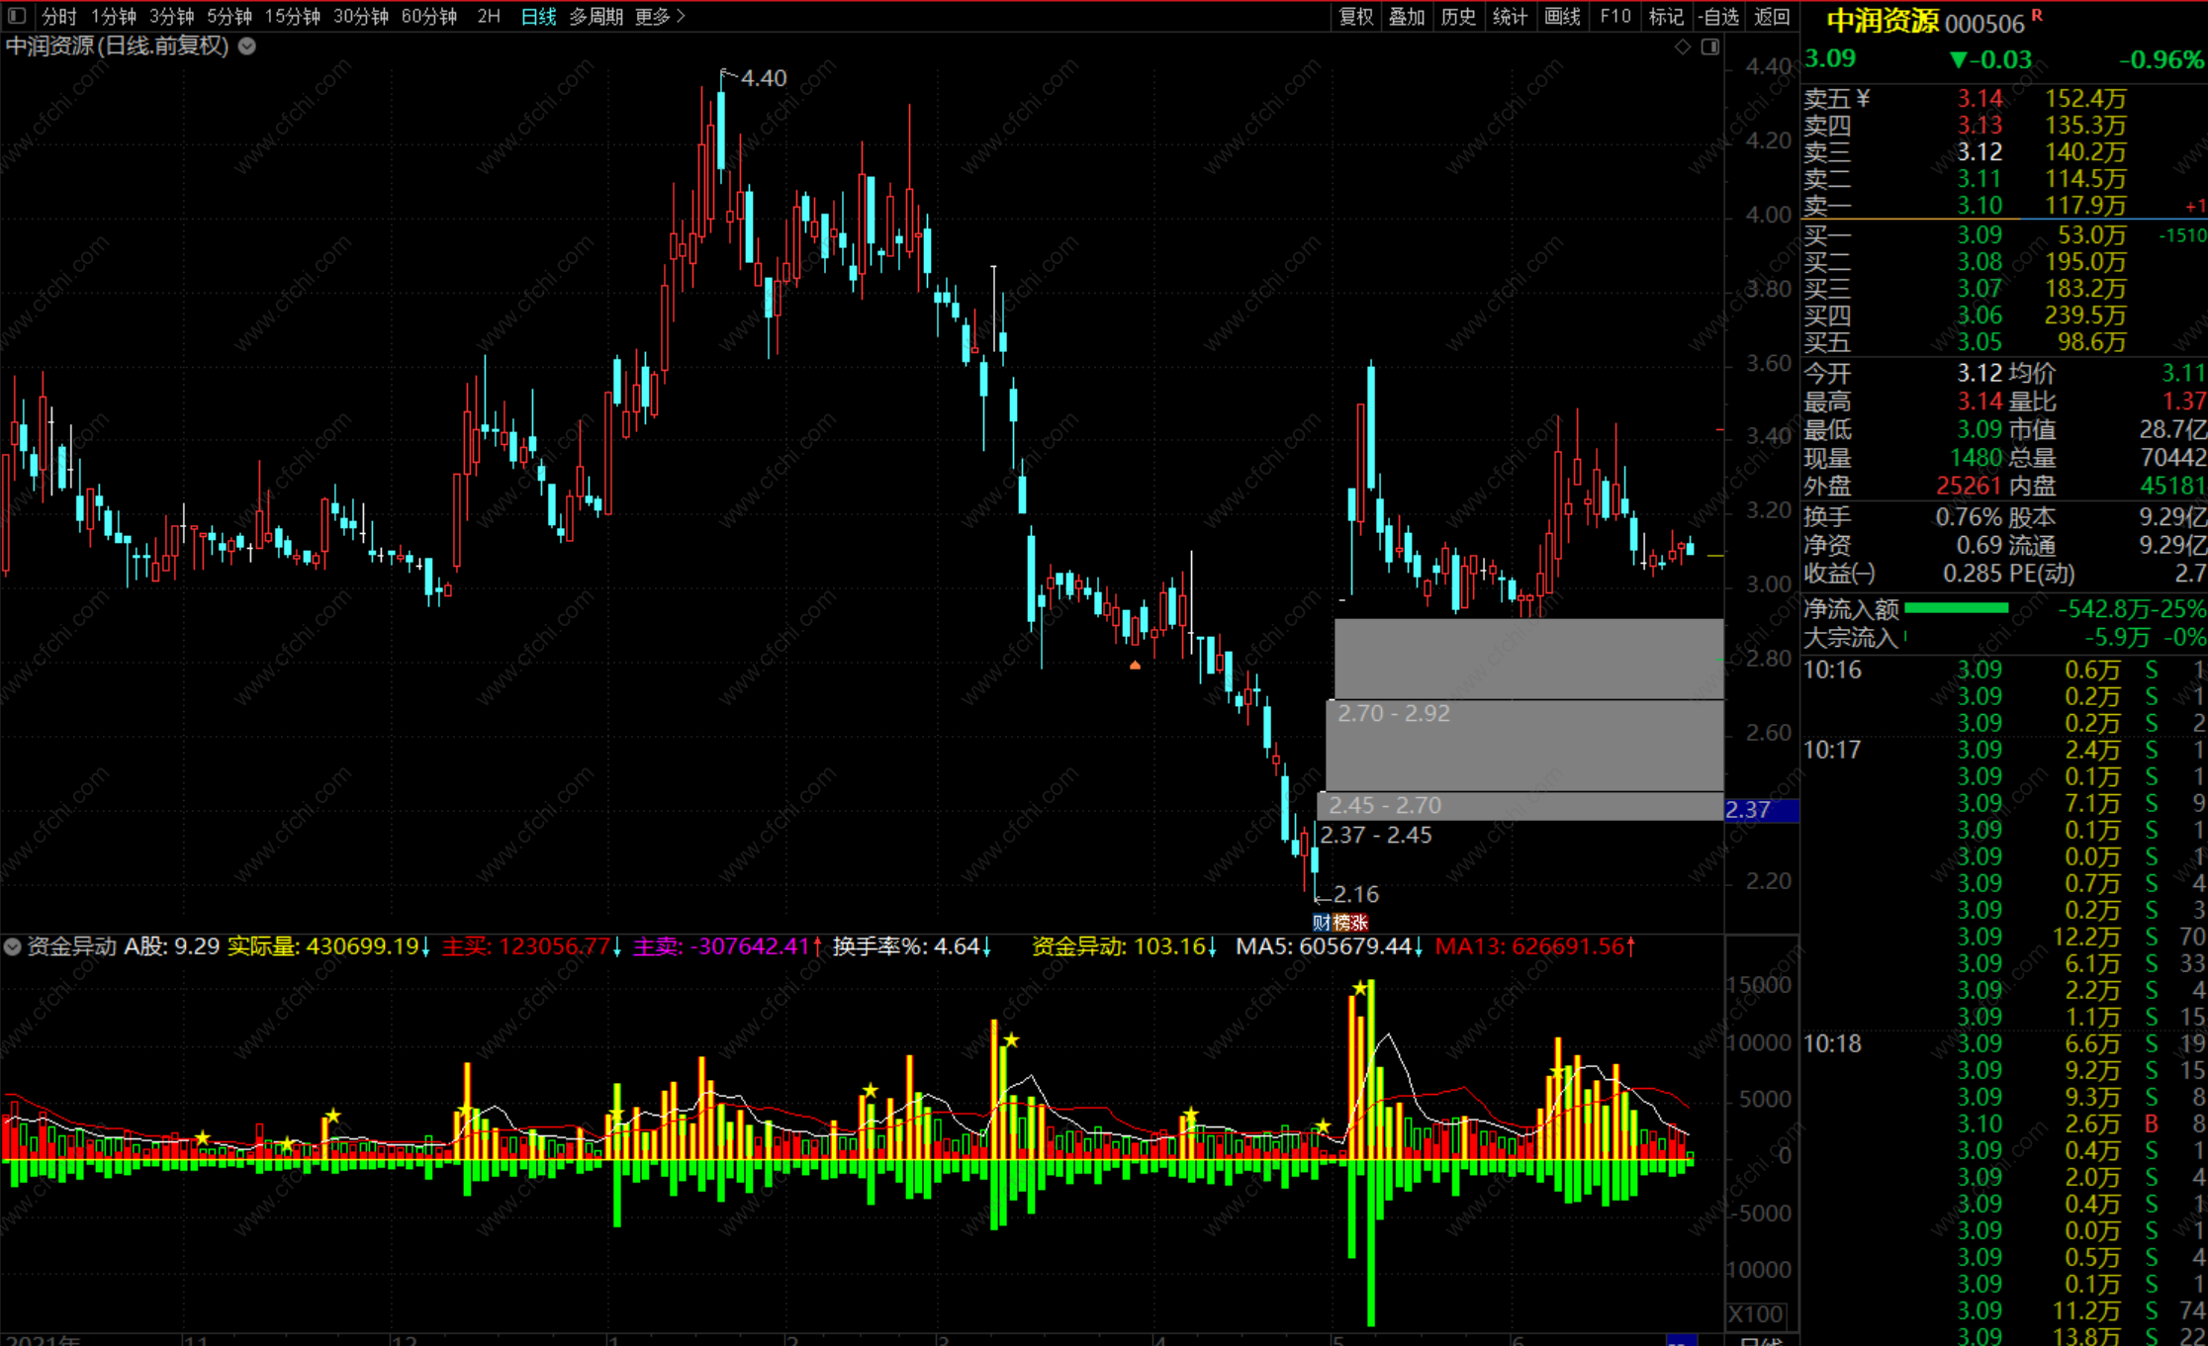This screenshot has width=2208, height=1346.
Task: Open F10 company information
Action: click(x=1614, y=16)
